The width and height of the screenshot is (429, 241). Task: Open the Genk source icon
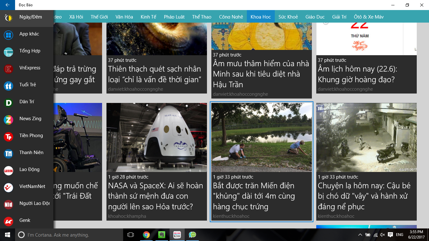point(8,221)
